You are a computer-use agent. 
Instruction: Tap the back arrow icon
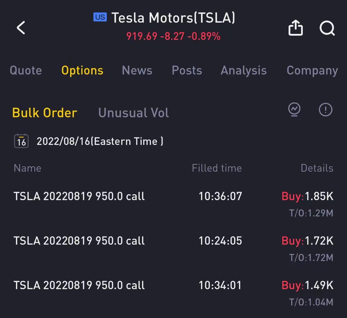[x=21, y=28]
